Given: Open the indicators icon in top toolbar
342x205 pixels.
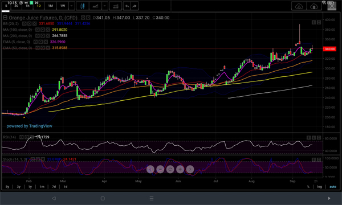Looking at the screenshot, I should click(115, 6).
